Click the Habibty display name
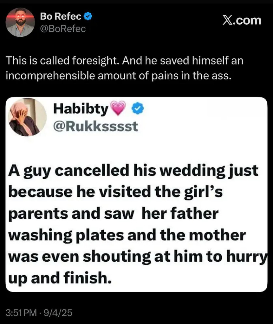Viewport: 273px width, 324px height. [x=81, y=109]
